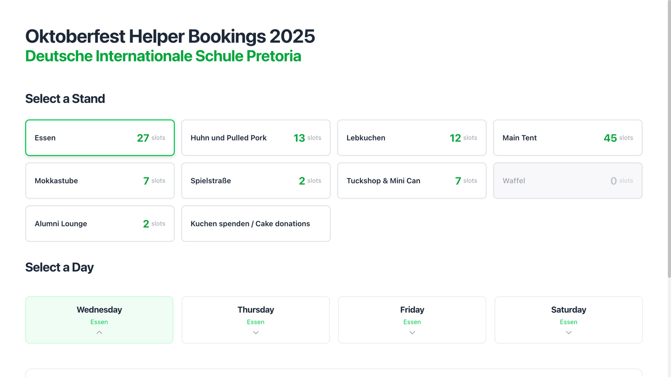Expand Saturday's available slots
Screen dimensions: 671x377
pos(568,332)
